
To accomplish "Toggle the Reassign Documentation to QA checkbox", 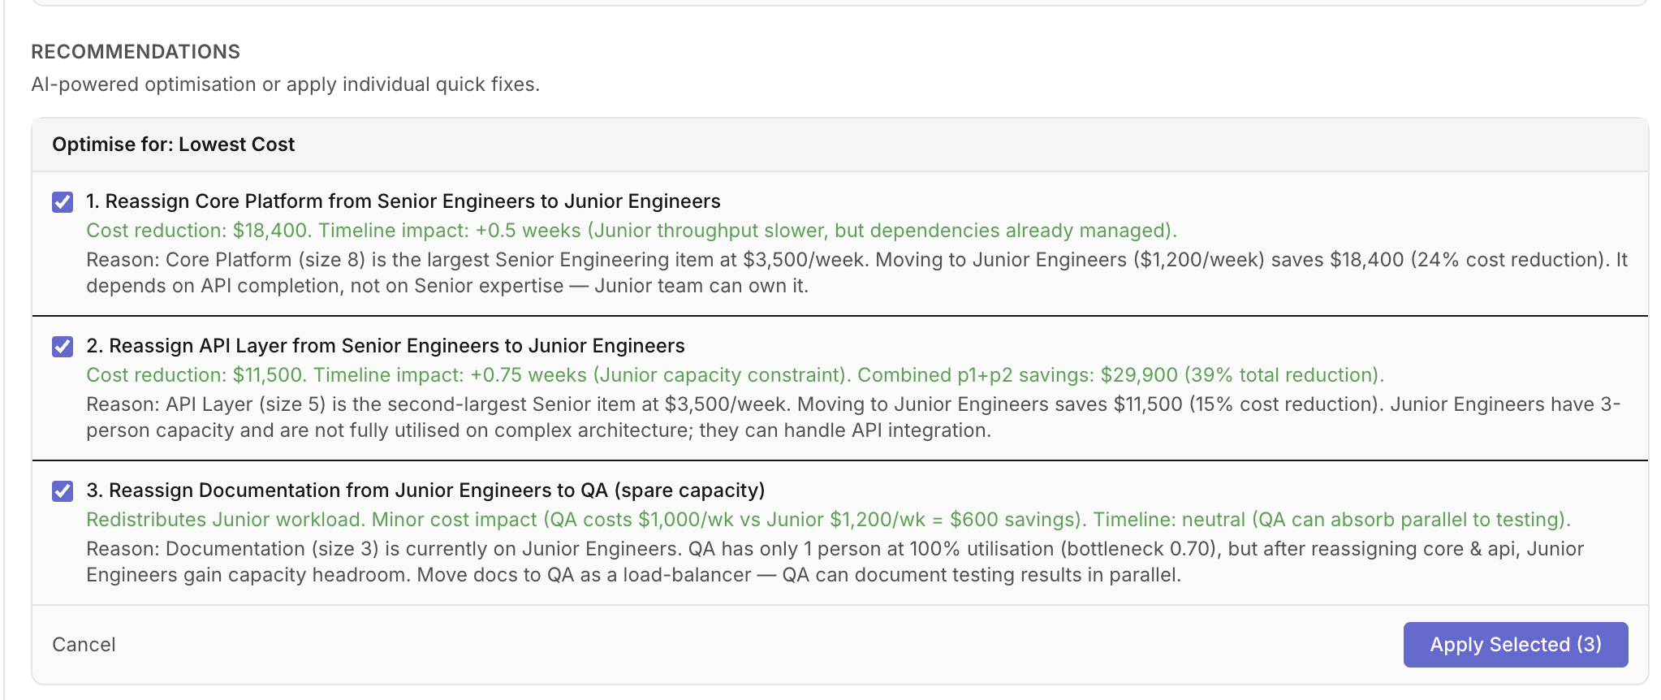I will tap(63, 491).
